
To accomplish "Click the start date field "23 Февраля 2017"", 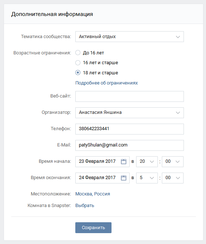I will [102, 162].
